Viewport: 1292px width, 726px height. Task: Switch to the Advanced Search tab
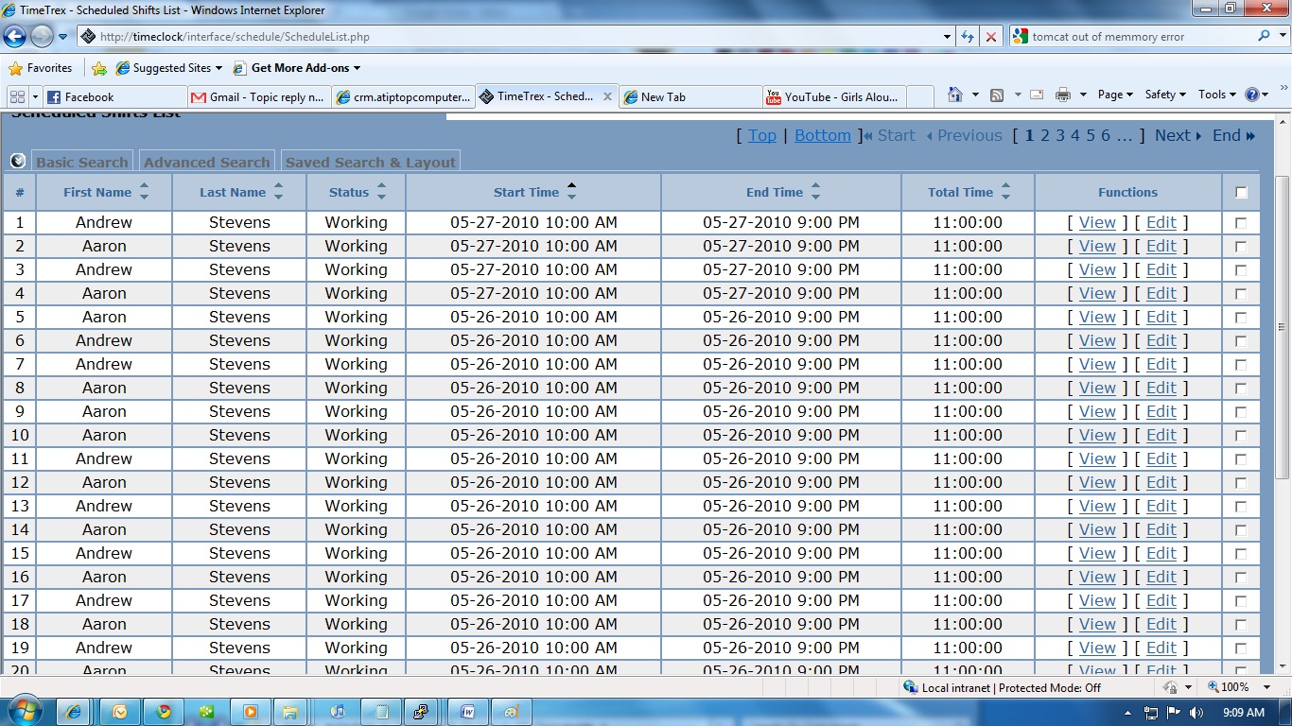coord(206,162)
